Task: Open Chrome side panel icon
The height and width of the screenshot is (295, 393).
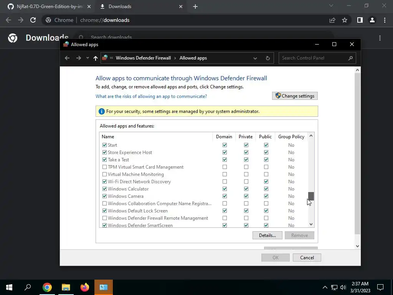Action: click(360, 20)
